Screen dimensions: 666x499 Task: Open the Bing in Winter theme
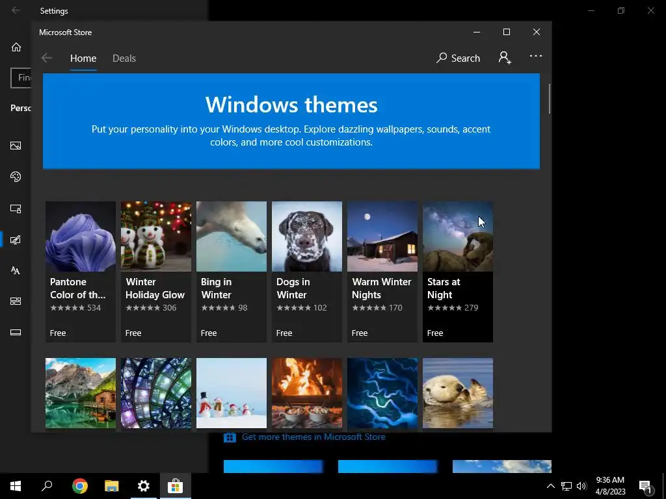232,272
